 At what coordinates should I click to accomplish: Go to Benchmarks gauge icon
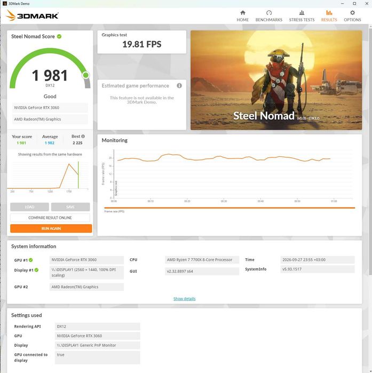tap(269, 13)
